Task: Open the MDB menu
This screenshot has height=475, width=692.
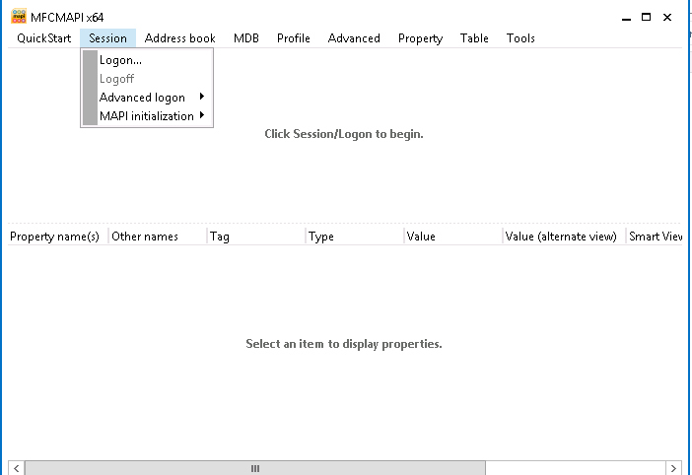Action: tap(246, 38)
